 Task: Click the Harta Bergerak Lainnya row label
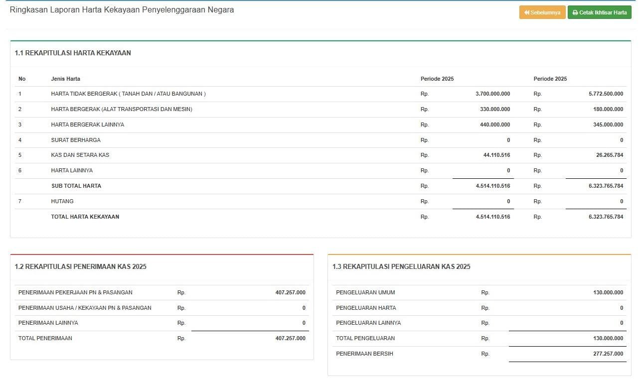87,125
